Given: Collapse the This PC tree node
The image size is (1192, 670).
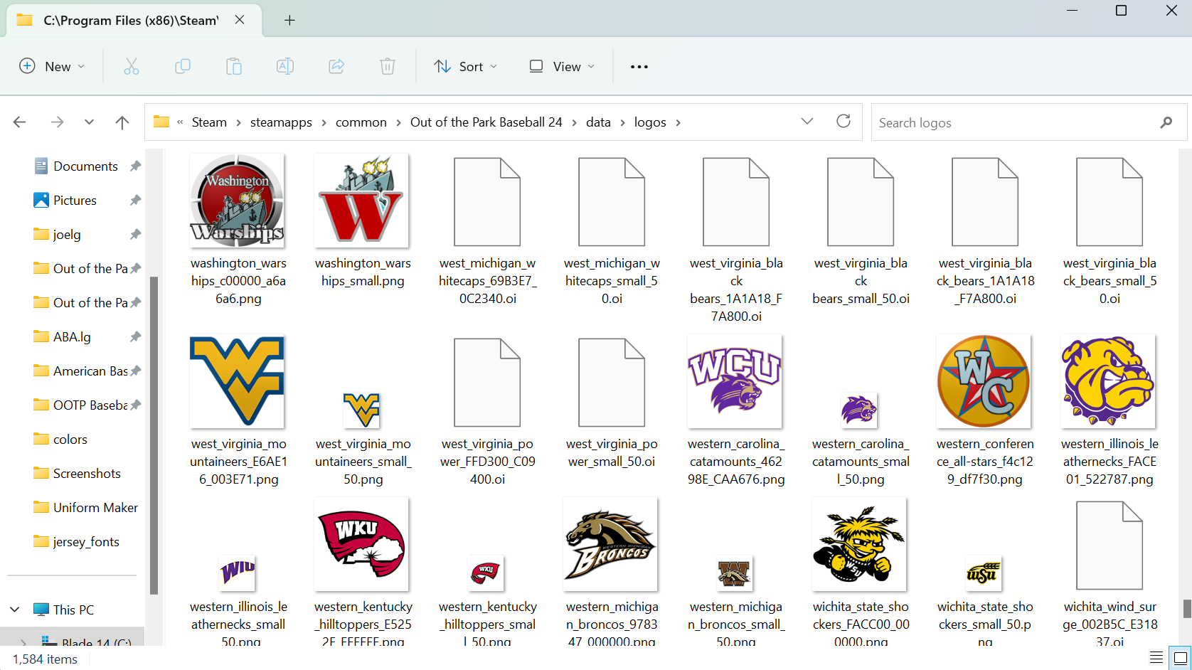Looking at the screenshot, I should tap(15, 610).
